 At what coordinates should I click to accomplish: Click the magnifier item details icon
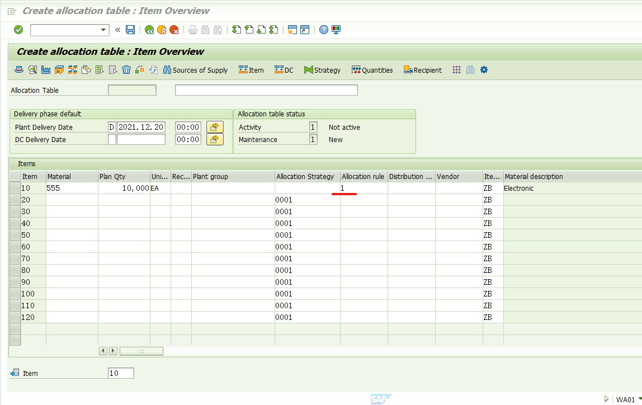click(32, 69)
